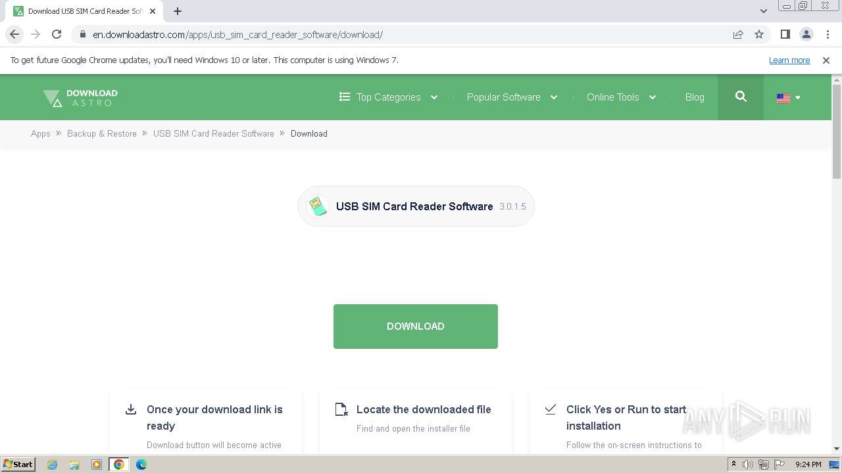Expand the Online Tools menu
This screenshot has height=473, width=842.
click(x=621, y=97)
